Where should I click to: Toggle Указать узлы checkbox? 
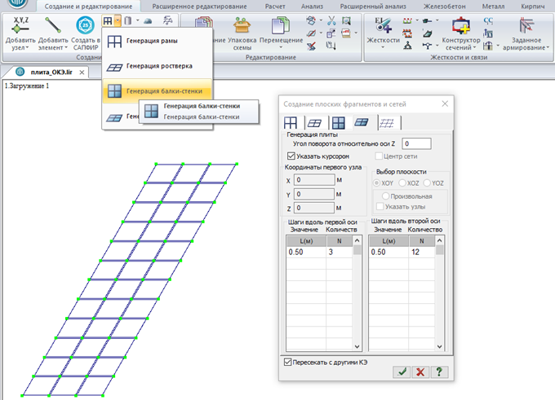(380, 206)
